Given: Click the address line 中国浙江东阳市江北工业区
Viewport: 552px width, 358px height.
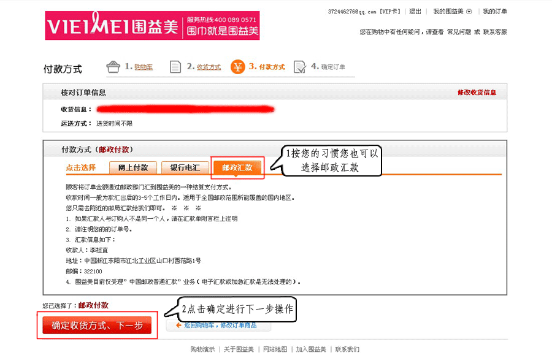Looking at the screenshot, I should 134,261.
